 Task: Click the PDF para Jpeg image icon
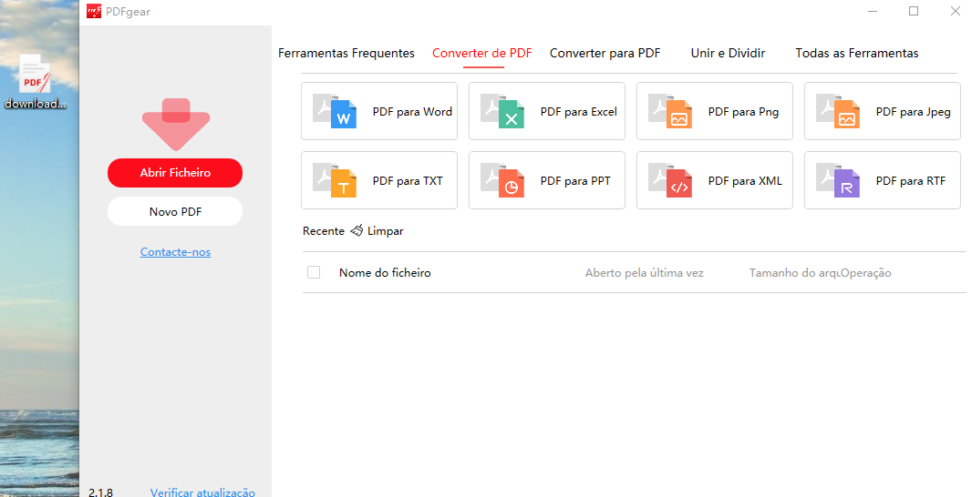[838, 111]
